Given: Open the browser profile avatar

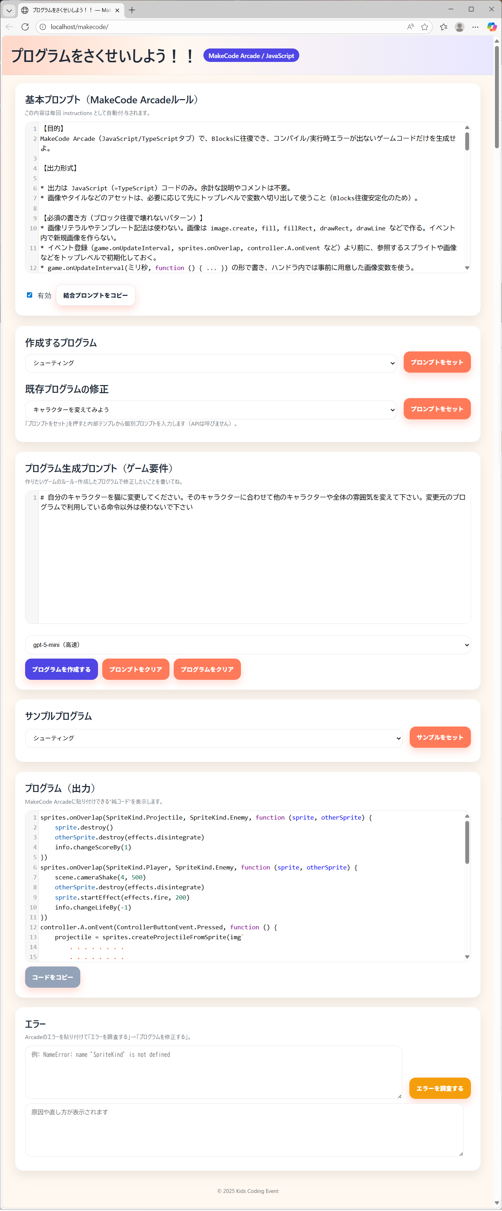Looking at the screenshot, I should pyautogui.click(x=459, y=27).
